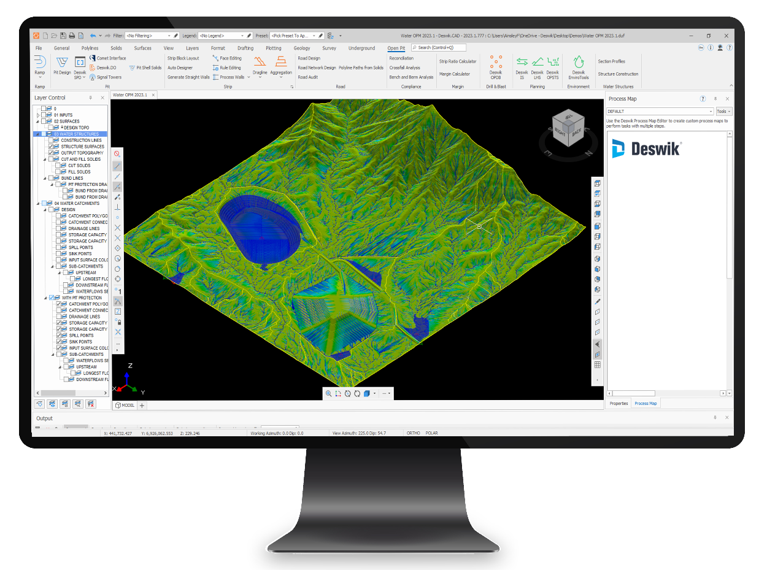Click the Process Map vertical scrollbar

pos(729,209)
